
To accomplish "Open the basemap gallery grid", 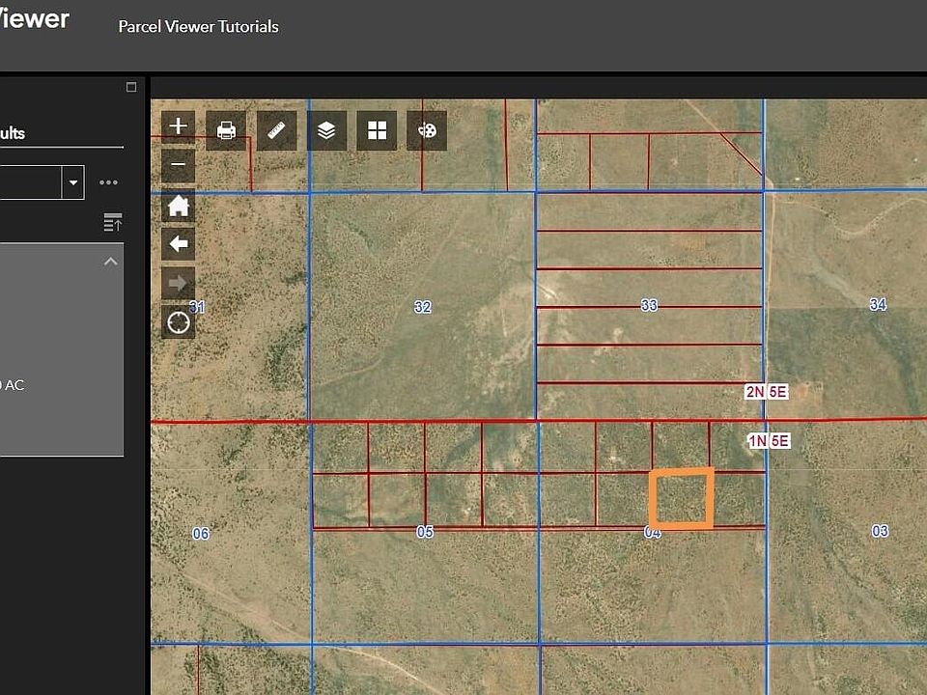I will (377, 130).
